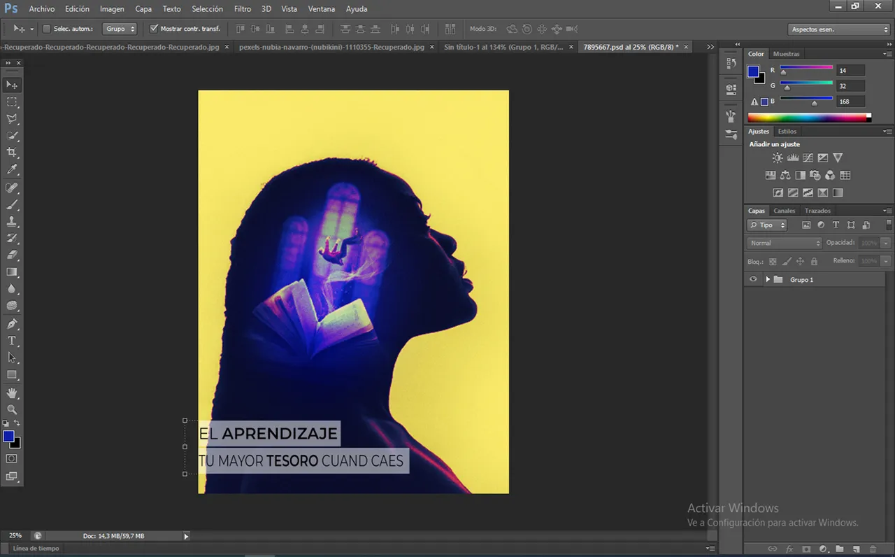Create a new group folder in Layers

click(839, 549)
